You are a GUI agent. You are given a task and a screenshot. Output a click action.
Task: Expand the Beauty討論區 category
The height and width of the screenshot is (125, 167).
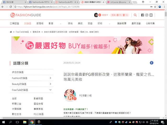coord(50,84)
